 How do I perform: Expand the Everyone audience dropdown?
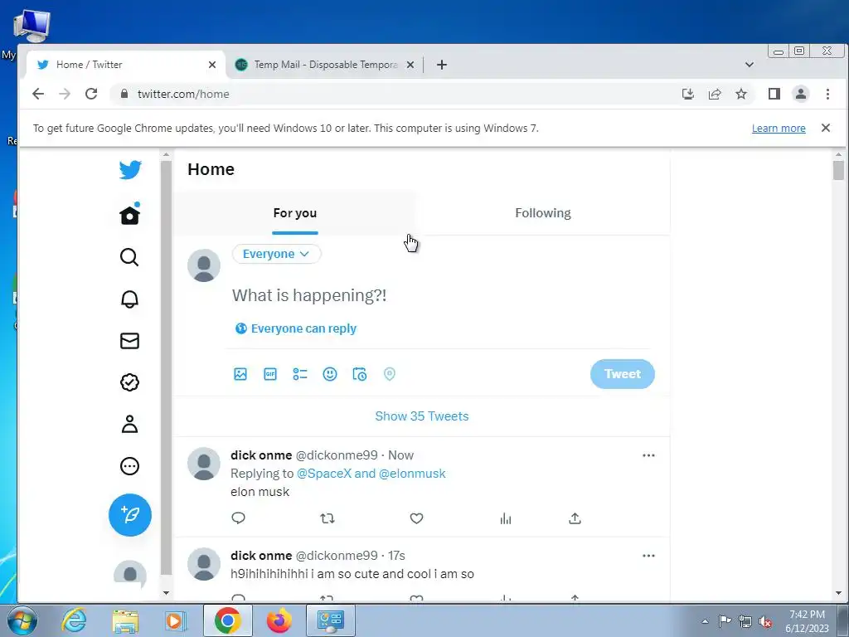click(x=277, y=254)
